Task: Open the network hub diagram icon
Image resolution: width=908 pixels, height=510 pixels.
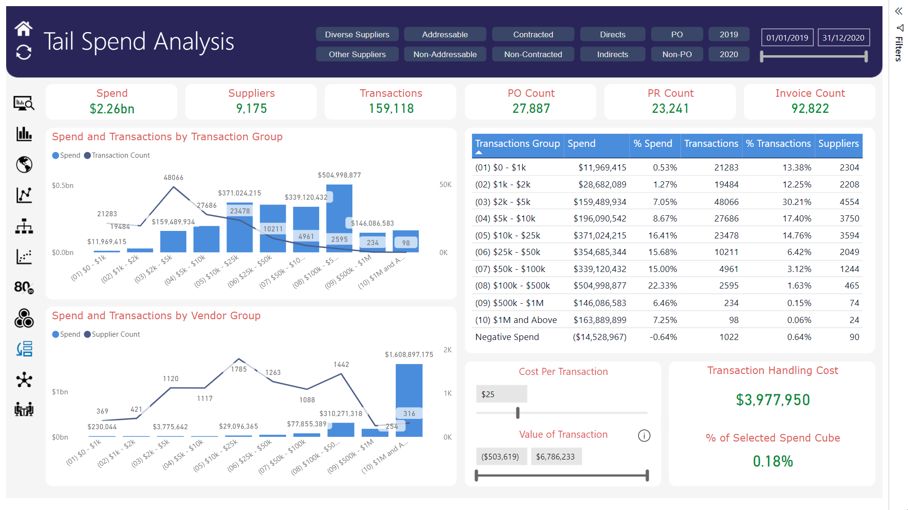Action: (x=24, y=380)
